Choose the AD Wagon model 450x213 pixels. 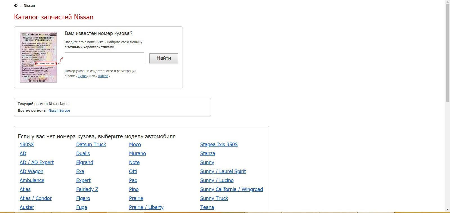click(31, 171)
